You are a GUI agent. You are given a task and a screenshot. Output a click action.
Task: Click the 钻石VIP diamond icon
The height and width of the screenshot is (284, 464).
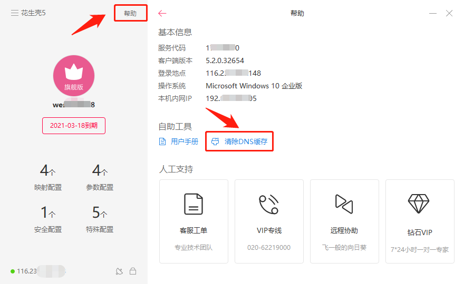(419, 204)
